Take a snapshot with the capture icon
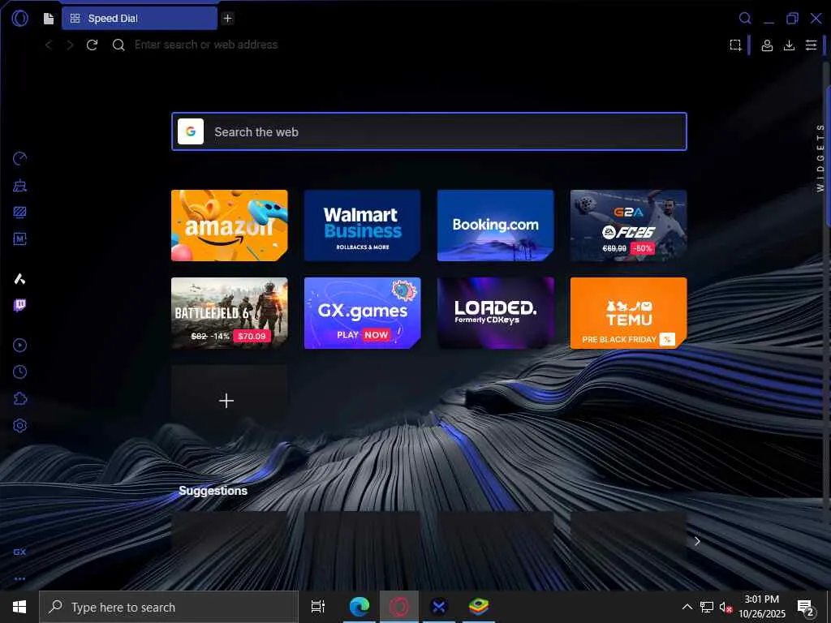The height and width of the screenshot is (623, 831). pos(735,45)
